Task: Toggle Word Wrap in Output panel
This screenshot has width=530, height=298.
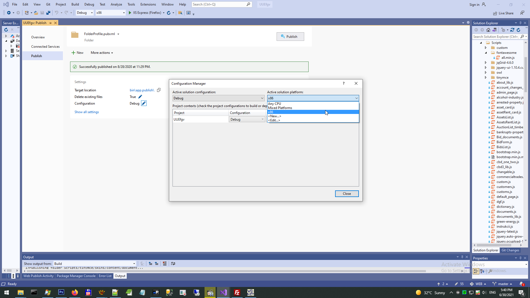Action: point(173,264)
